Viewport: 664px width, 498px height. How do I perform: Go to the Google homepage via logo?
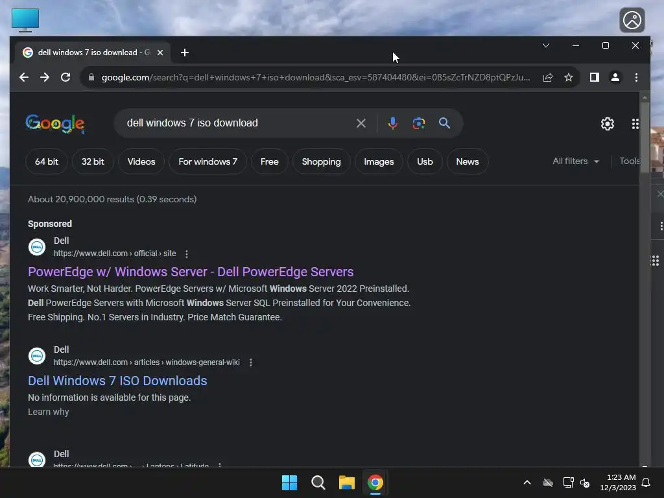click(x=55, y=124)
